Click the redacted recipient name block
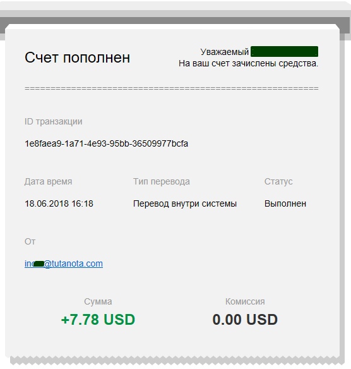 pos(285,52)
